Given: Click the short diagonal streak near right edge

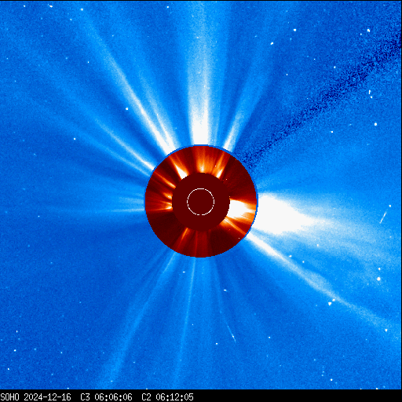Looking at the screenshot, I should pyautogui.click(x=384, y=217).
